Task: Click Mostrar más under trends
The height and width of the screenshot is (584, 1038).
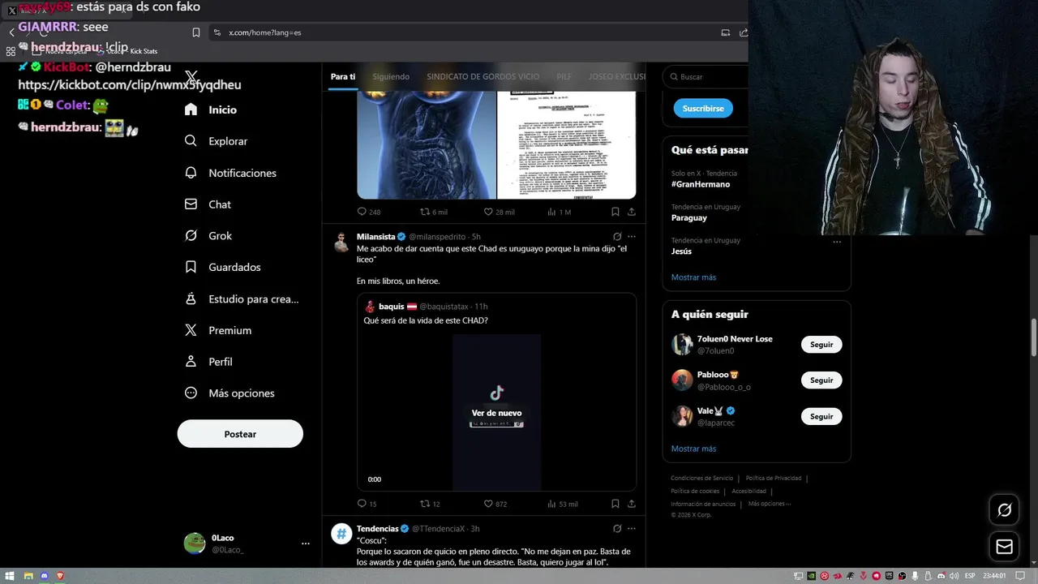Action: click(693, 277)
